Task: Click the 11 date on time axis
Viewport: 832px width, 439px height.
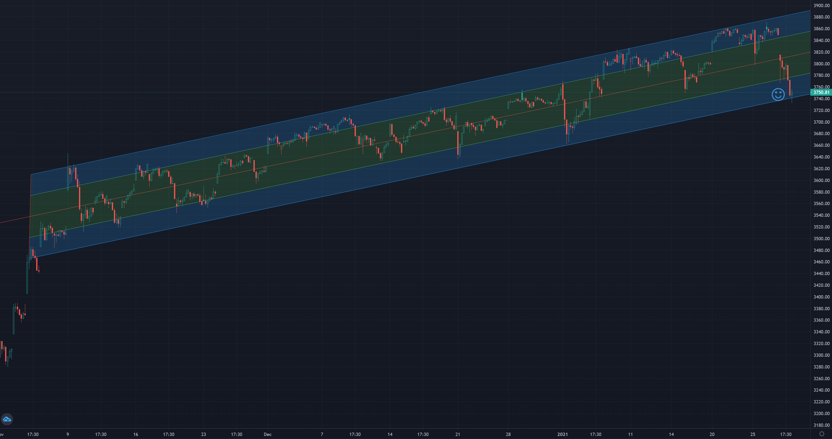Action: click(x=630, y=434)
